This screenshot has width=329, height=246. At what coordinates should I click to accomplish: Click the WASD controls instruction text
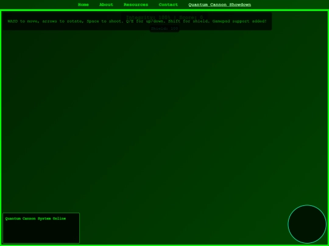(x=137, y=21)
